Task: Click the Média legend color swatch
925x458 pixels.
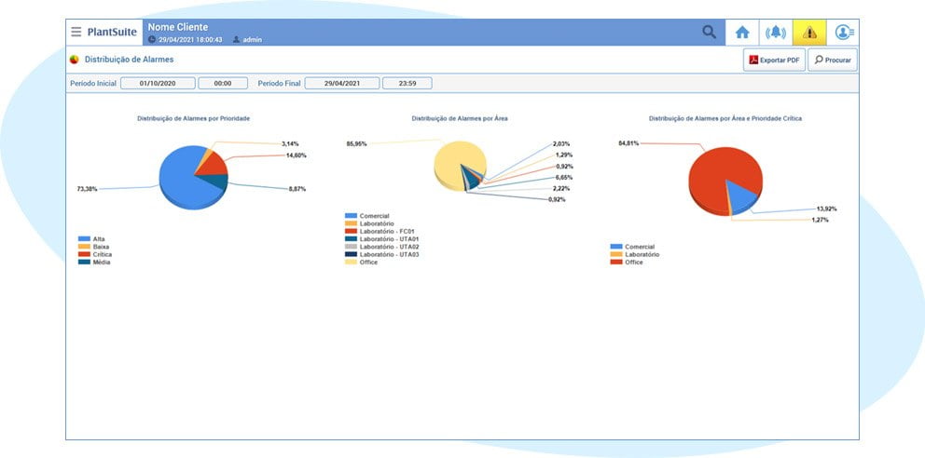Action: click(84, 262)
